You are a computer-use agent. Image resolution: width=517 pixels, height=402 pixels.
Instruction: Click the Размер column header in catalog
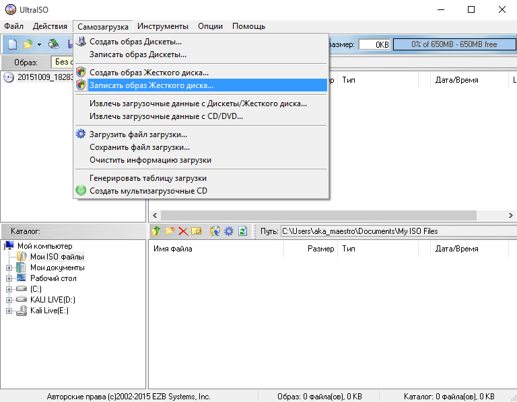coord(310,249)
